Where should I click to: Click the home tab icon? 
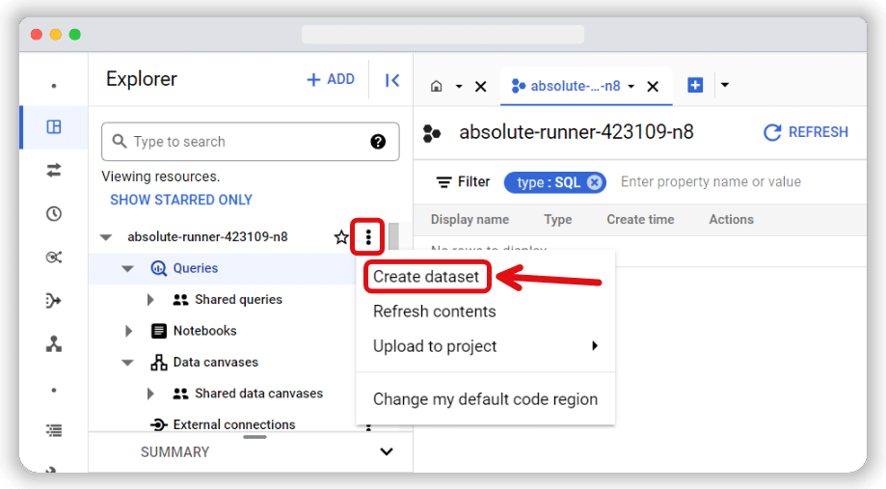coord(436,86)
